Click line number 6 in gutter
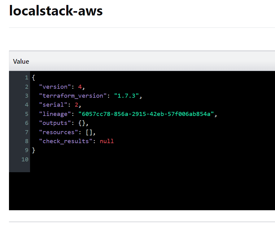The image size is (275, 226). pos(27,123)
